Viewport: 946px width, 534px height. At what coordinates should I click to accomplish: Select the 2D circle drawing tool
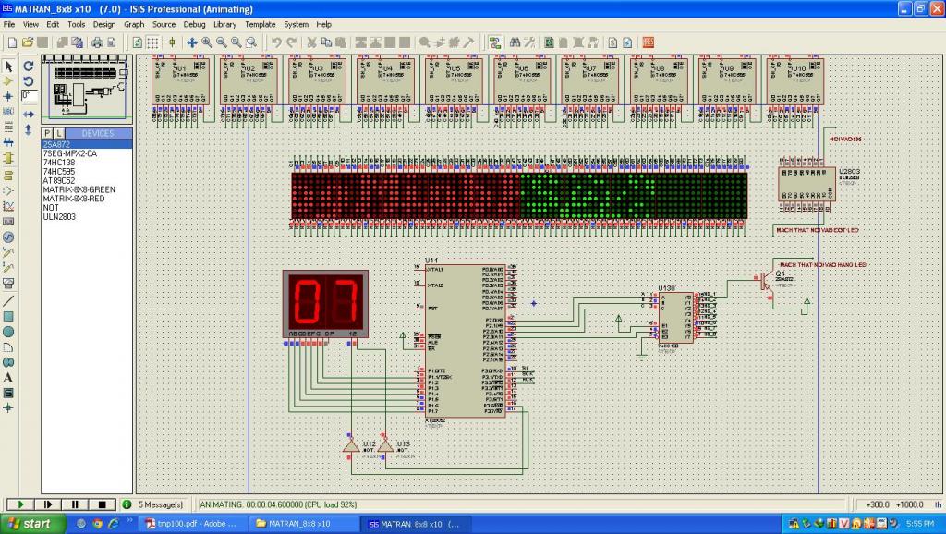point(9,332)
